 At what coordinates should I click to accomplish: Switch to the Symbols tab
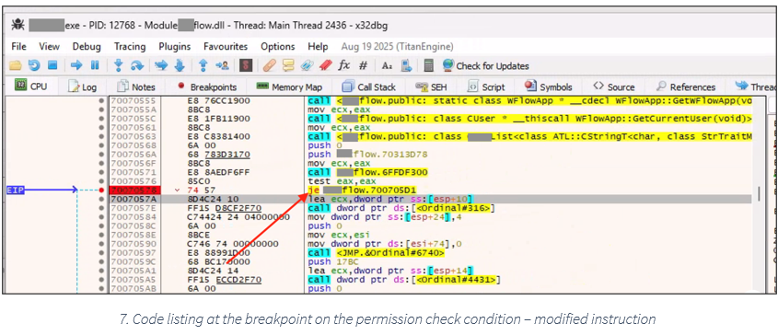548,87
